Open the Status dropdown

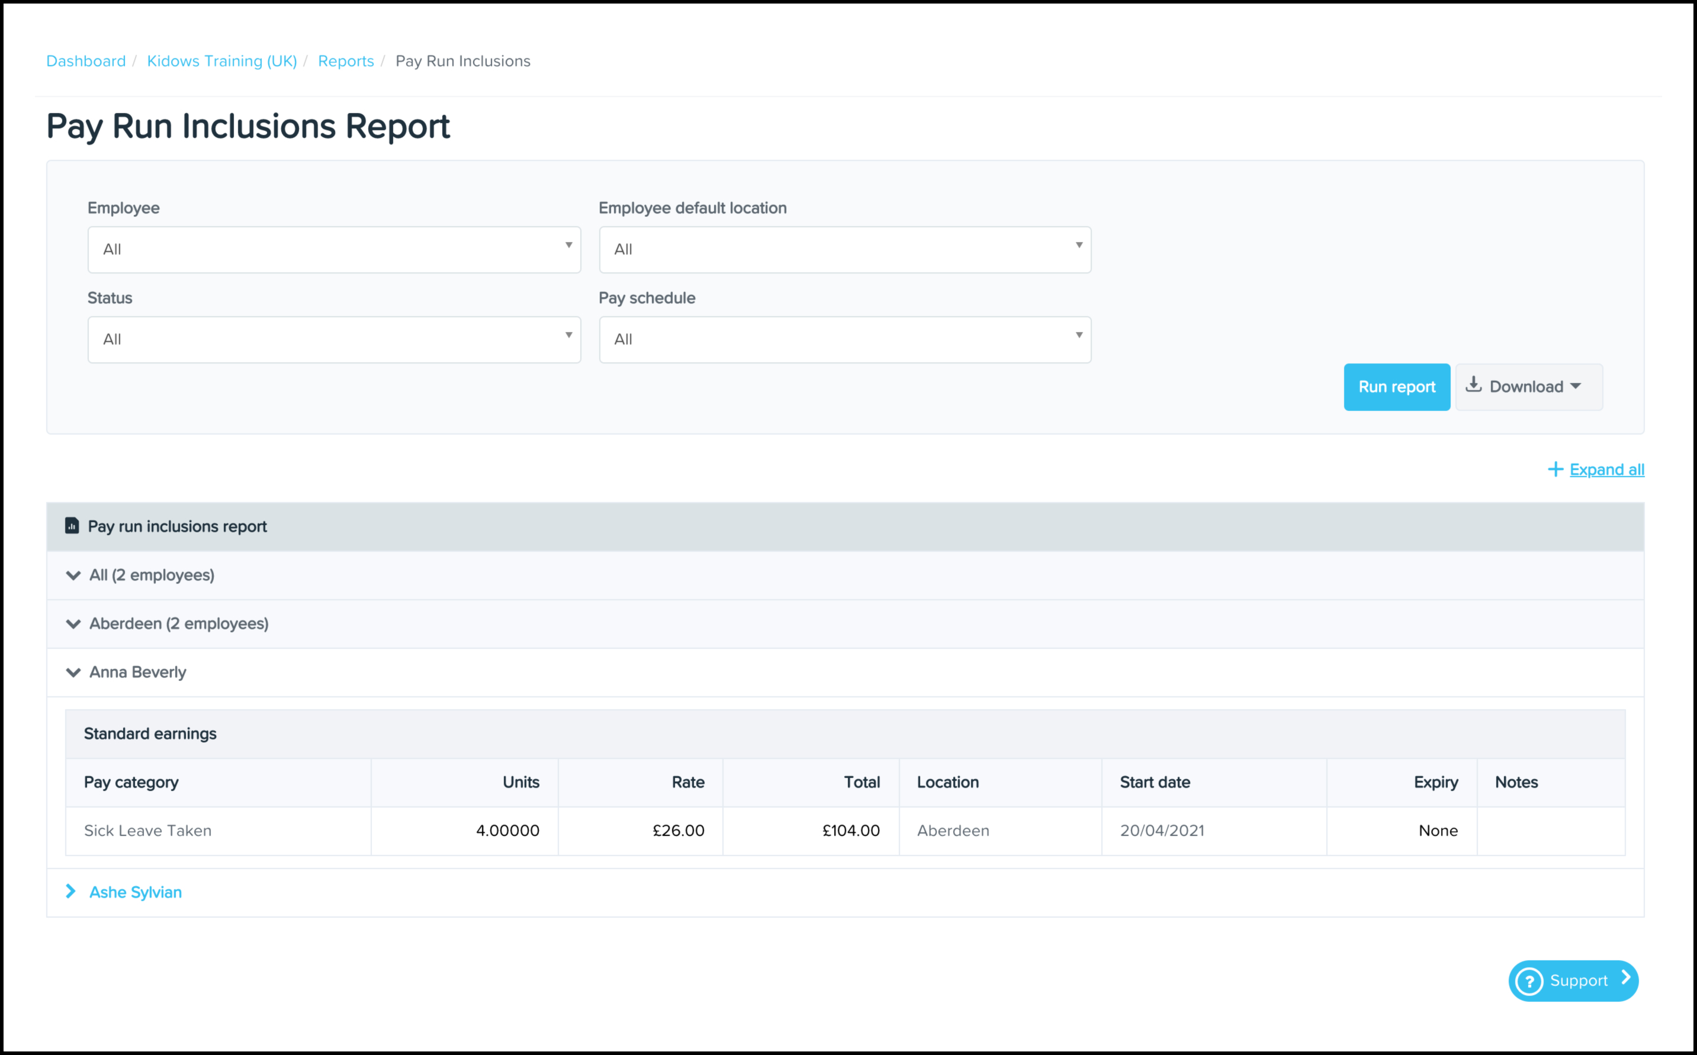[333, 339]
